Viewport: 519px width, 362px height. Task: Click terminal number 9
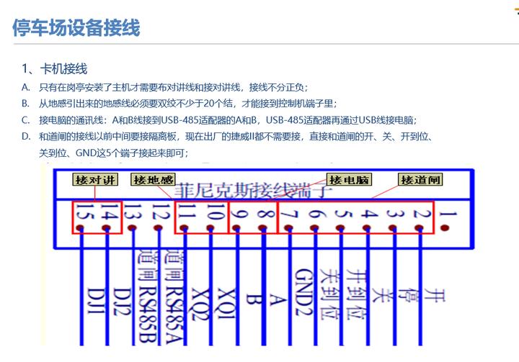tap(240, 214)
